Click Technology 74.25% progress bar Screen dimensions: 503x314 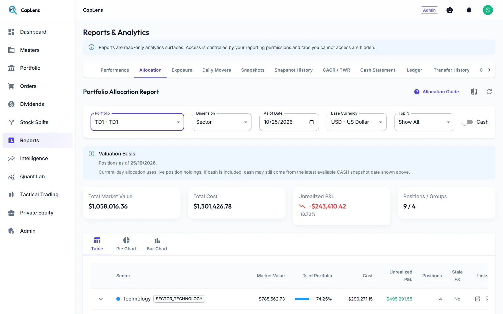pos(304,299)
